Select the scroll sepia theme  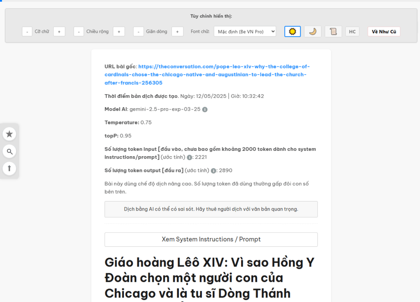(x=333, y=32)
